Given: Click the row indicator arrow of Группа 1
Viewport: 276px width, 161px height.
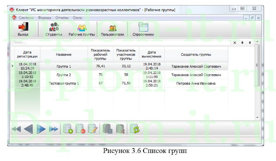Looking at the screenshot, I should (13, 66).
